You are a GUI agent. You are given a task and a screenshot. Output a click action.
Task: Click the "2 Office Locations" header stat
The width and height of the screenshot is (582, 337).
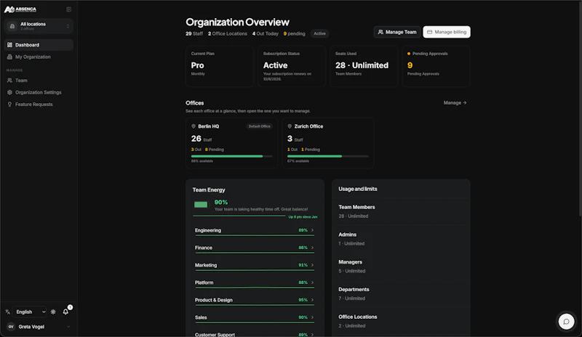227,33
